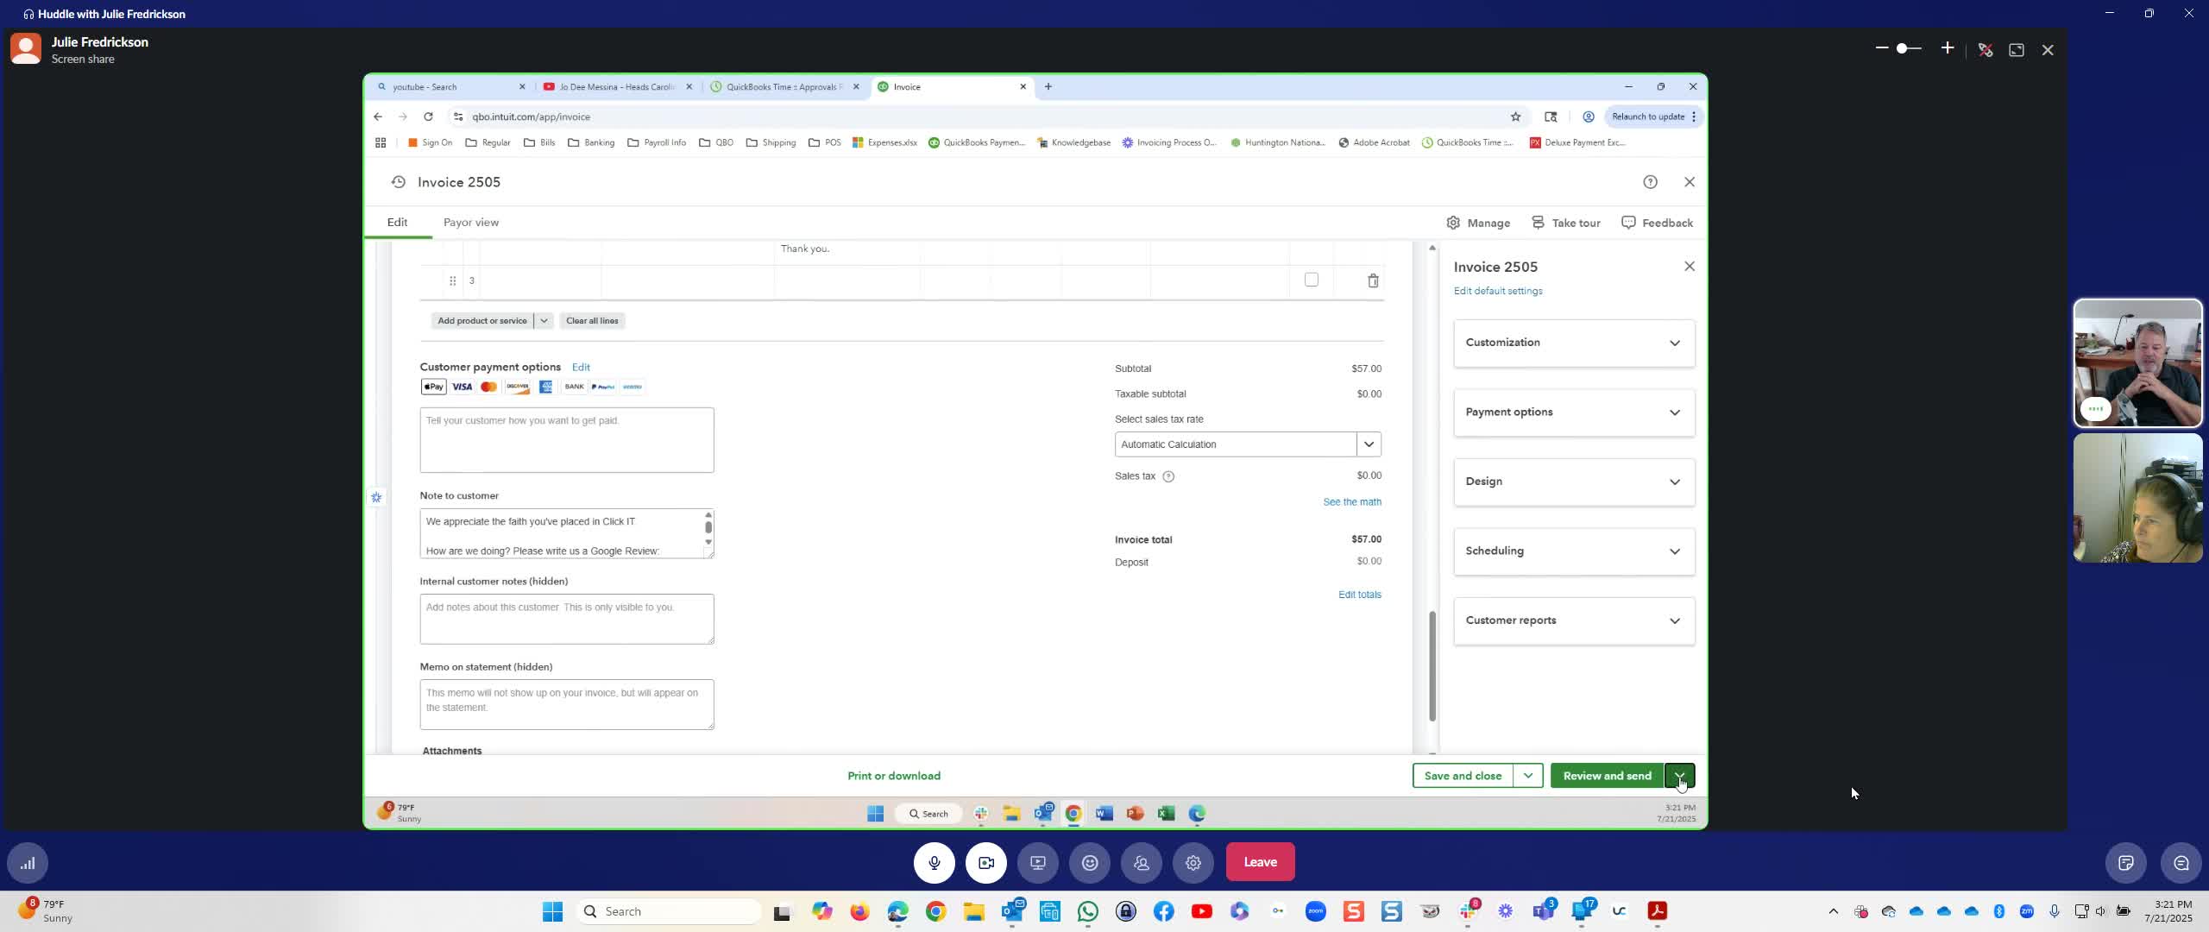2209x932 pixels.
Task: Click Edit default settings link
Action: coord(1497,291)
